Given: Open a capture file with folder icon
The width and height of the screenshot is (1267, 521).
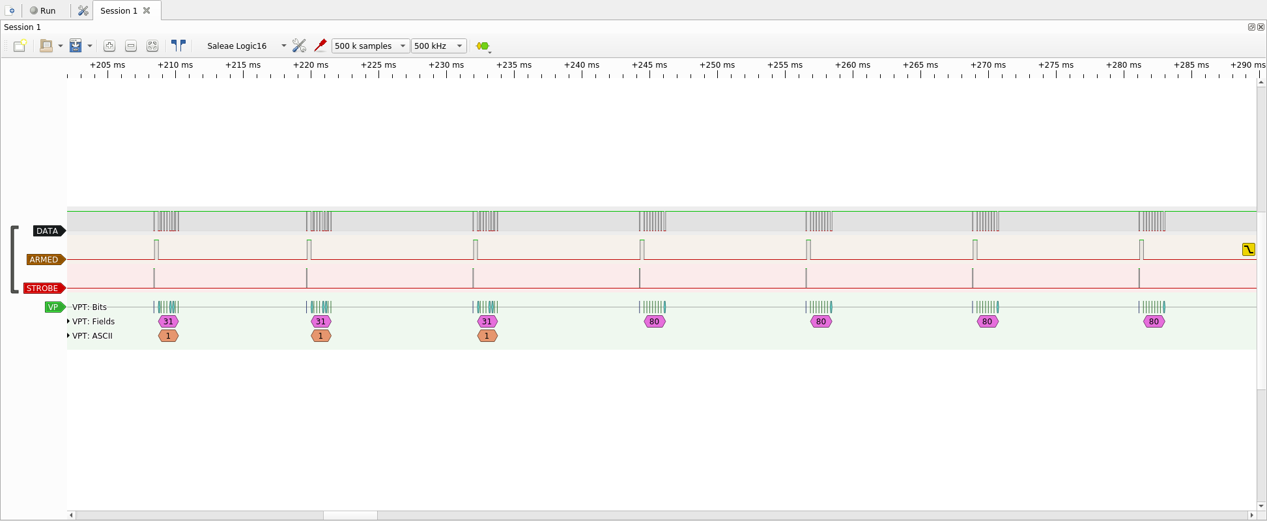Looking at the screenshot, I should click(46, 46).
